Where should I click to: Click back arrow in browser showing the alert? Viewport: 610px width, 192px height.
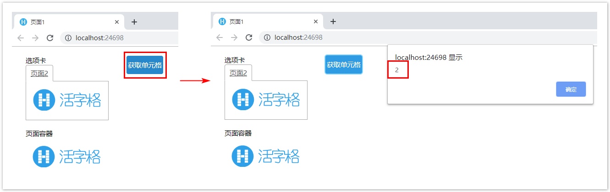220,37
